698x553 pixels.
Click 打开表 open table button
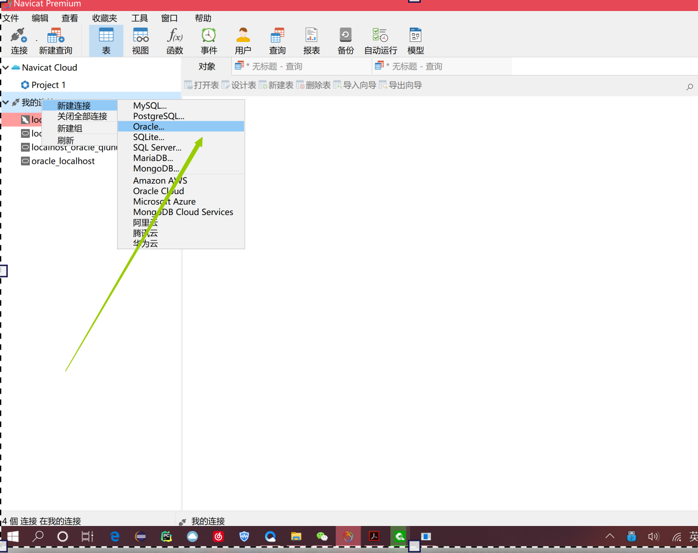click(202, 85)
